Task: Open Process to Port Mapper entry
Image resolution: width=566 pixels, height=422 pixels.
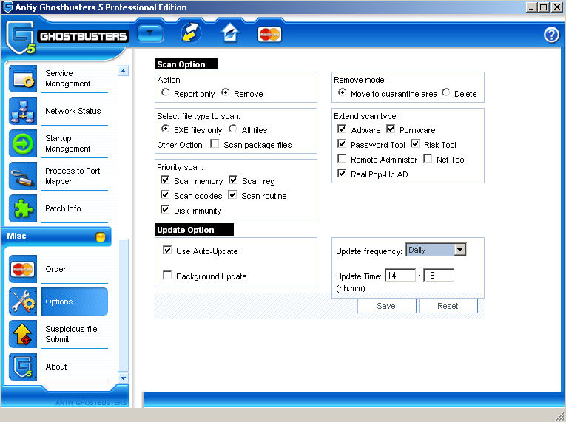Action: tap(73, 176)
